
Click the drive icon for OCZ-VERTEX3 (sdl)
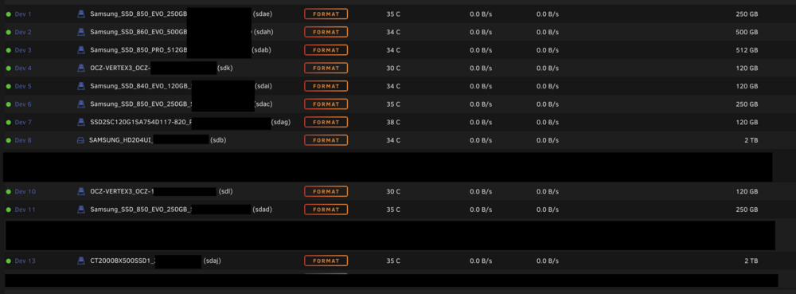[80, 191]
